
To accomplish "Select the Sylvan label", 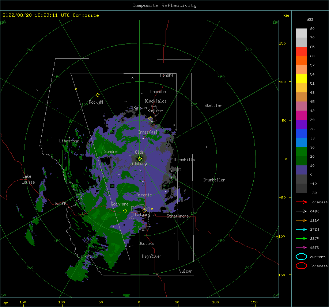I will point(140,107).
